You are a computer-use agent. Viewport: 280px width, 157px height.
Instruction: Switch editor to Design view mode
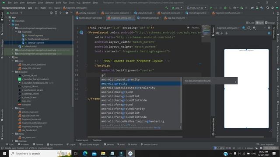pos(270,23)
